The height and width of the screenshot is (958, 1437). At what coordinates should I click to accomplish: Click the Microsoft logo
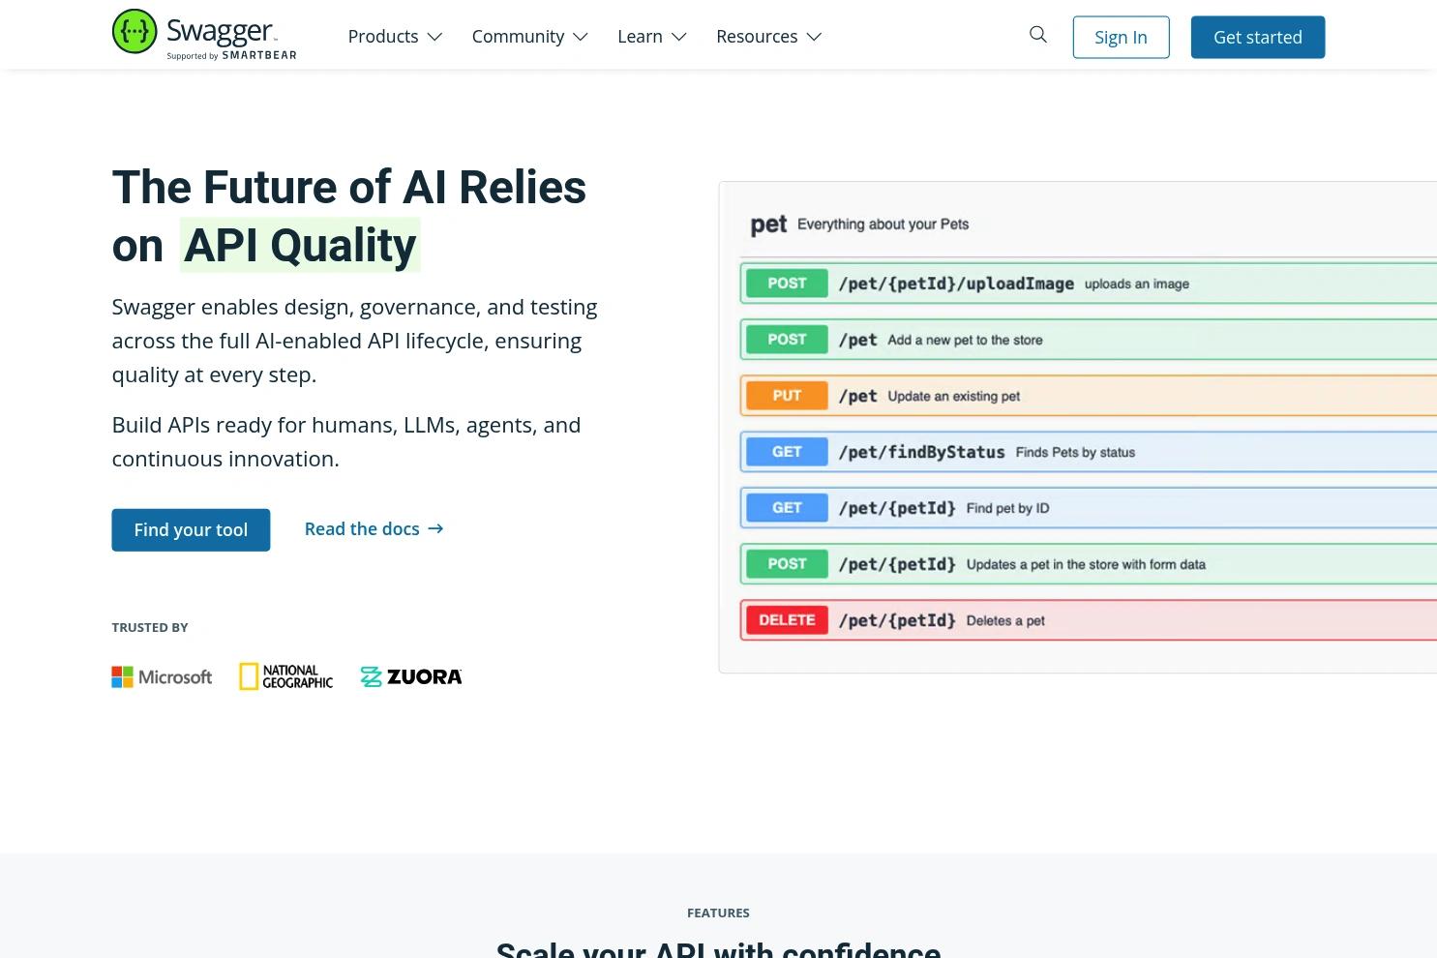pyautogui.click(x=162, y=676)
